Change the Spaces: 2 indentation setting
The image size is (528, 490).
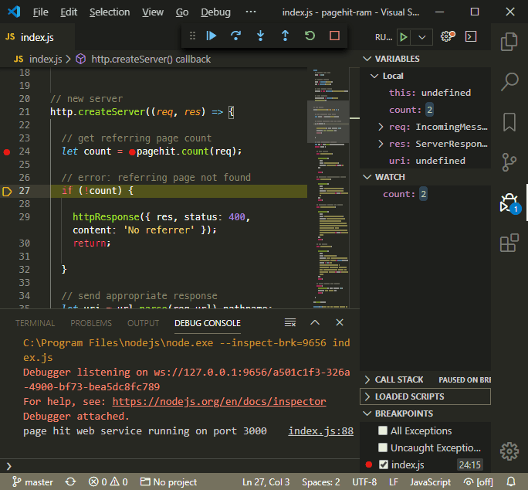[x=321, y=482]
